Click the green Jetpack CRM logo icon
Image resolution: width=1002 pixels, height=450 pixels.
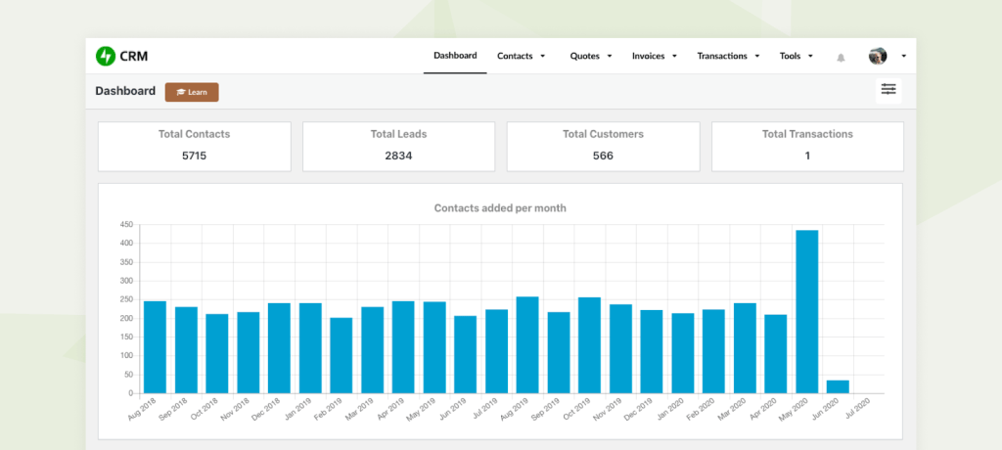tap(105, 57)
